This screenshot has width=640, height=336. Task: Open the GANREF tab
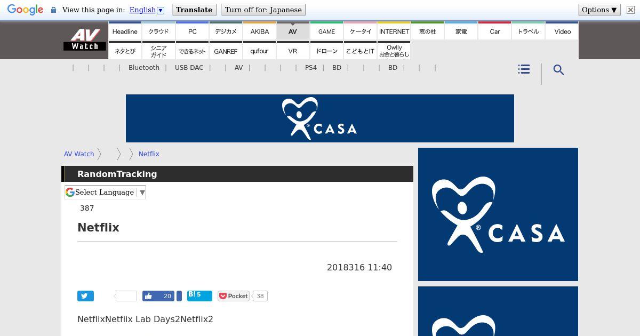pos(226,51)
